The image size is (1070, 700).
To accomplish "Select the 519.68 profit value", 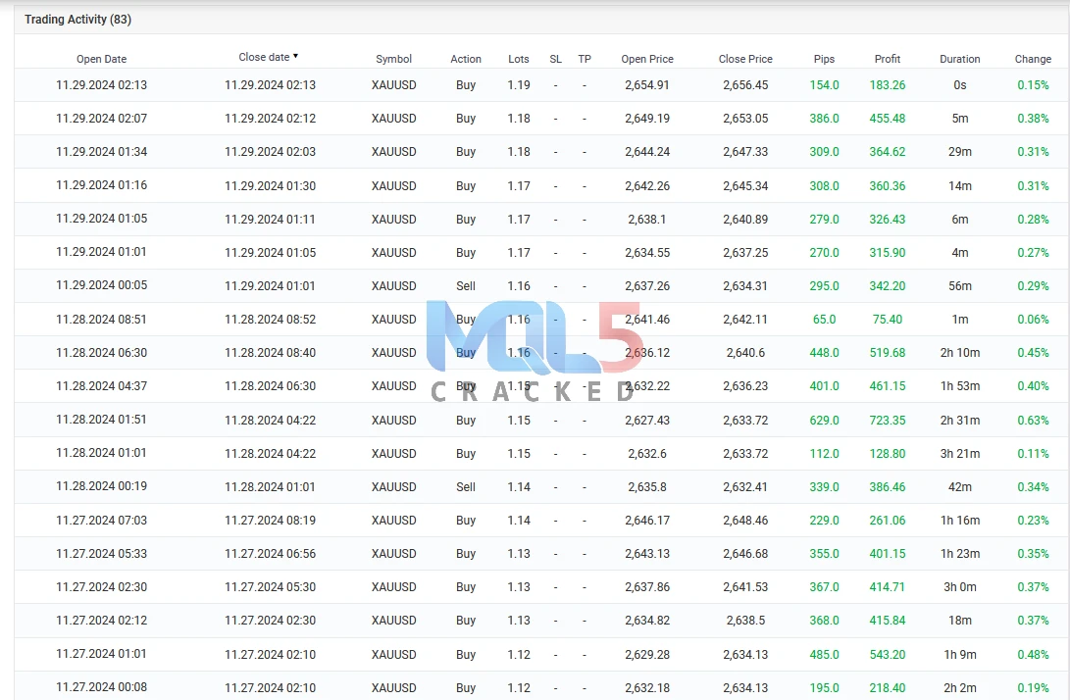I will click(x=888, y=353).
